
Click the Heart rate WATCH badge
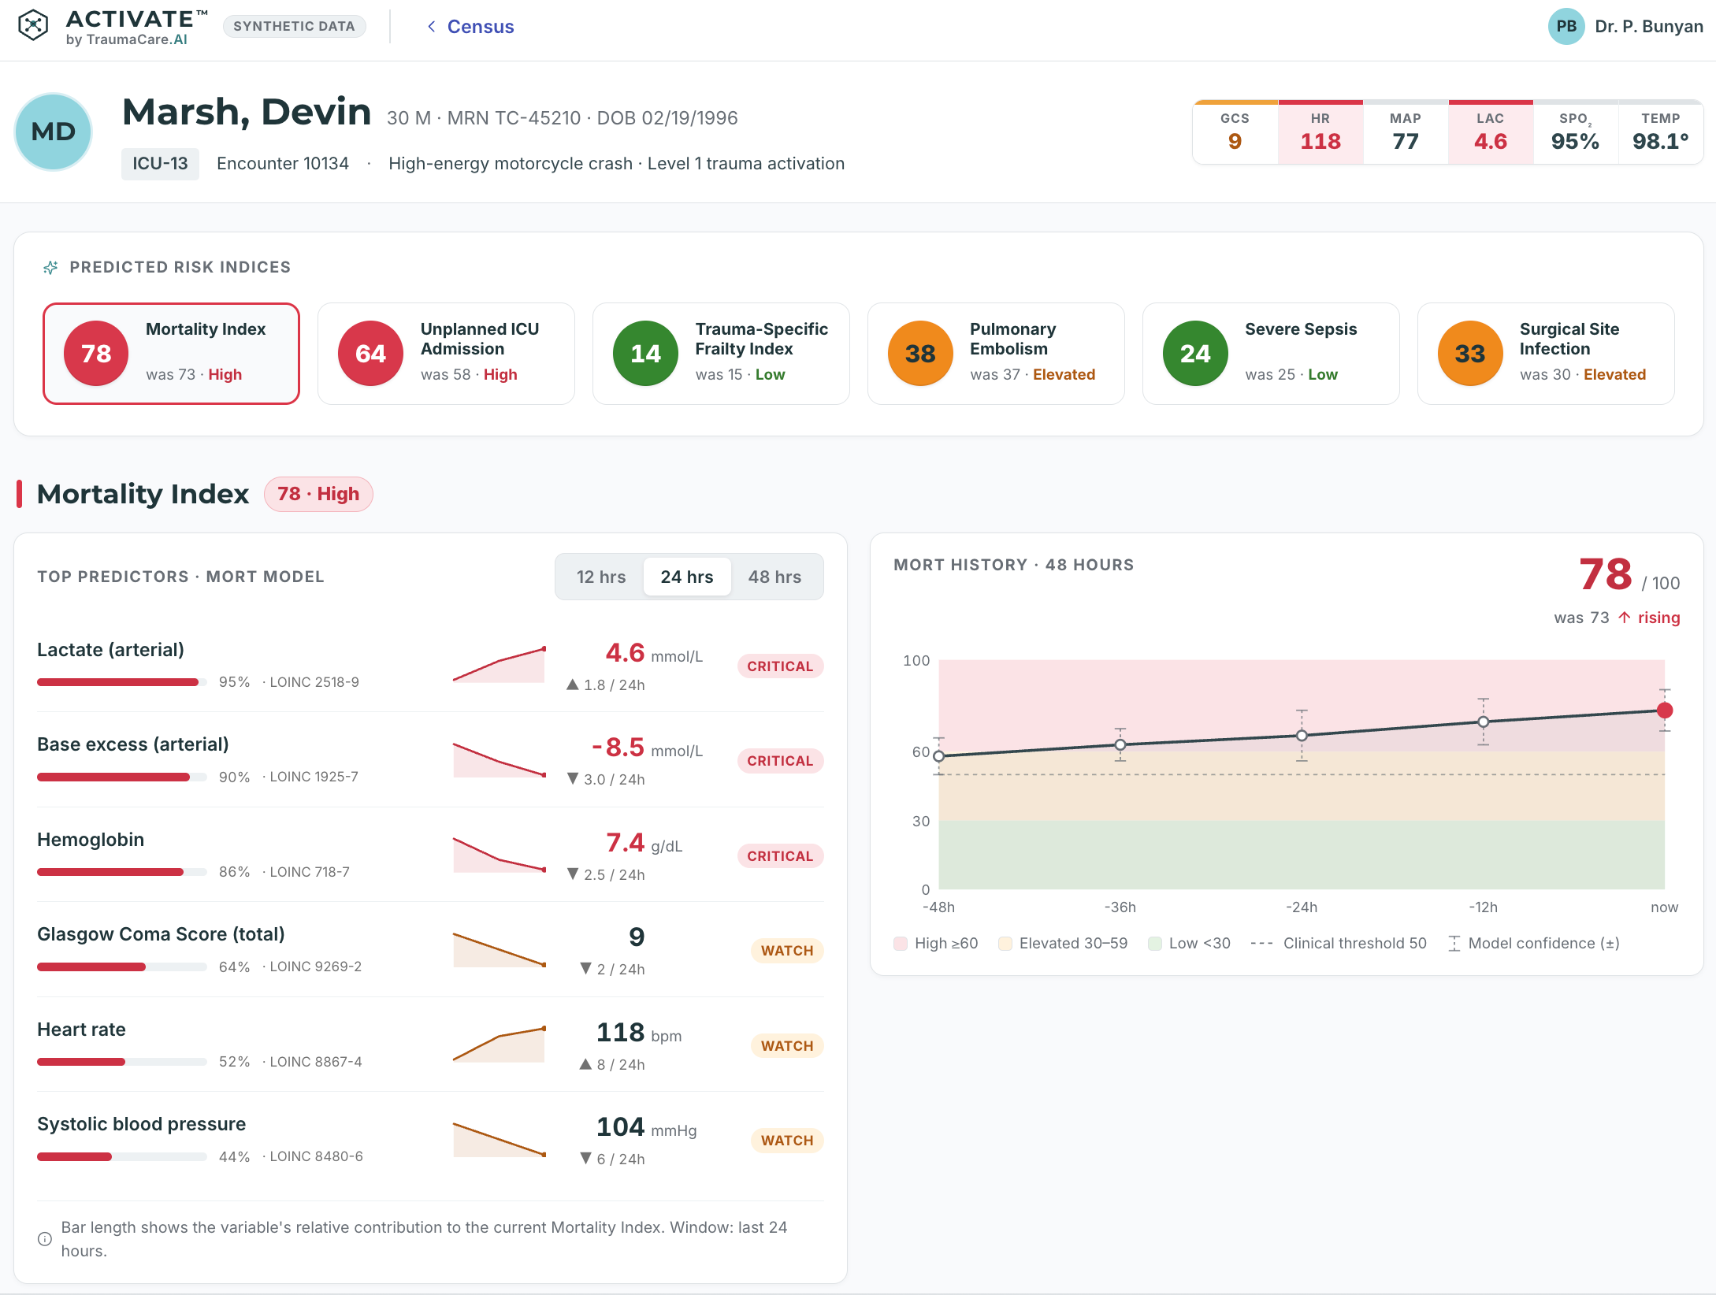click(787, 1046)
